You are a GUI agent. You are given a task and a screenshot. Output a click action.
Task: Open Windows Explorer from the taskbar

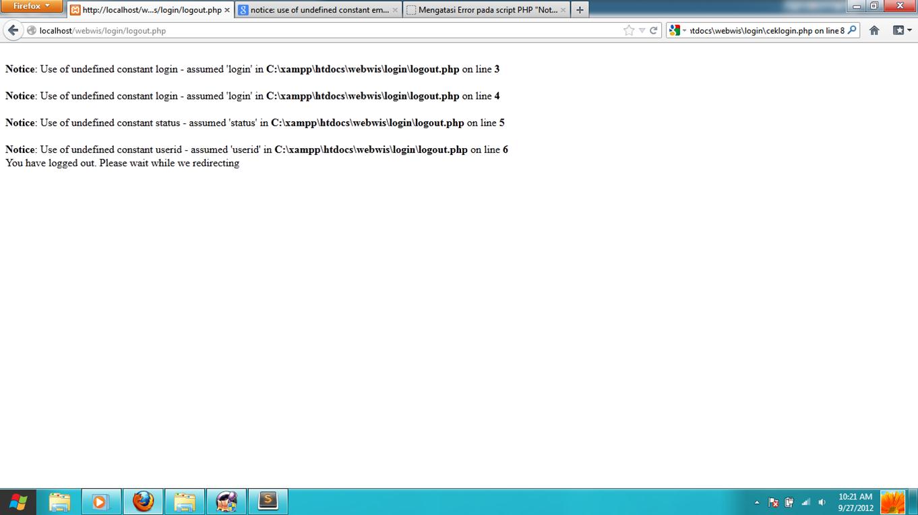click(x=59, y=502)
